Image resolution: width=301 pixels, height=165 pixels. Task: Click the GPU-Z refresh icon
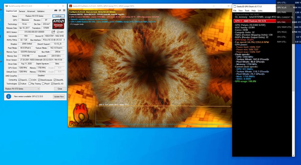[x=60, y=10]
